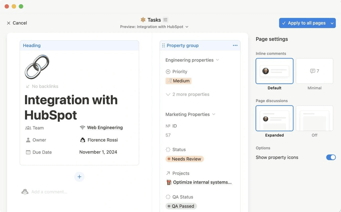
Task: Click the Cancel button
Action: click(16, 23)
